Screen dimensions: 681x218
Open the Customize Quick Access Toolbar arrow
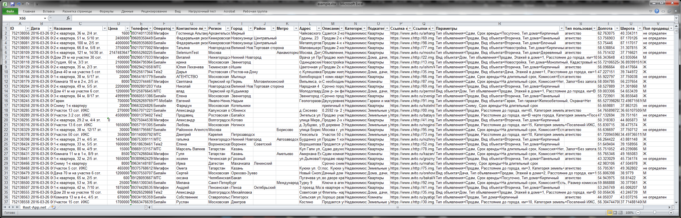click(x=37, y=4)
